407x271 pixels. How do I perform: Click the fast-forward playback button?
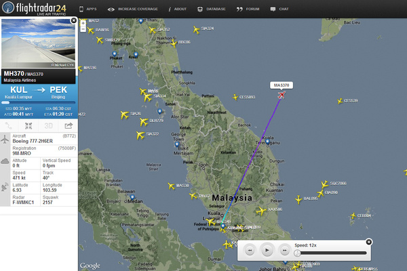point(284,251)
